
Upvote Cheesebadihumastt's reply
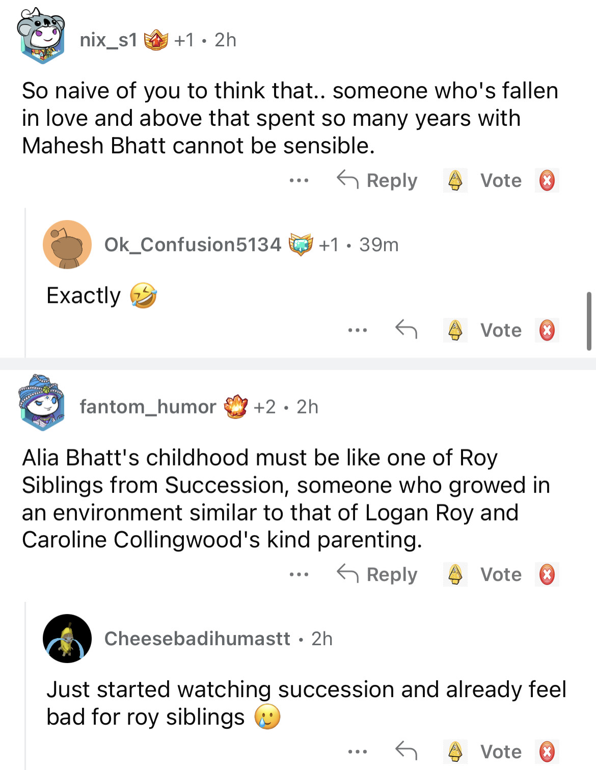tap(455, 752)
